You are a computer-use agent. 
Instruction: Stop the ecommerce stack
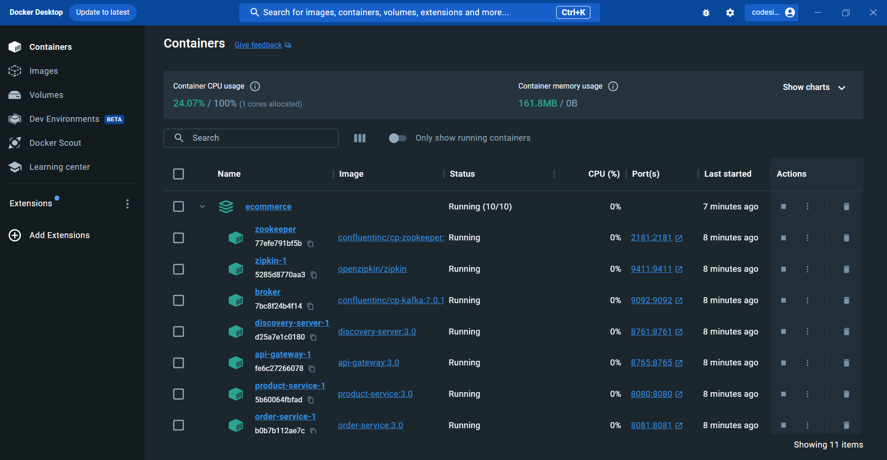784,207
